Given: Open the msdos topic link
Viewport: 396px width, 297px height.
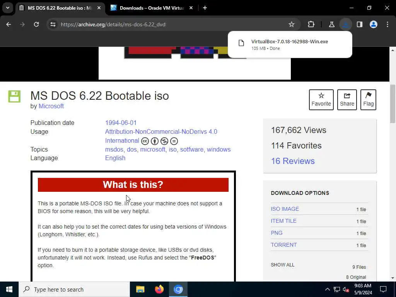Looking at the screenshot, I should tap(114, 149).
